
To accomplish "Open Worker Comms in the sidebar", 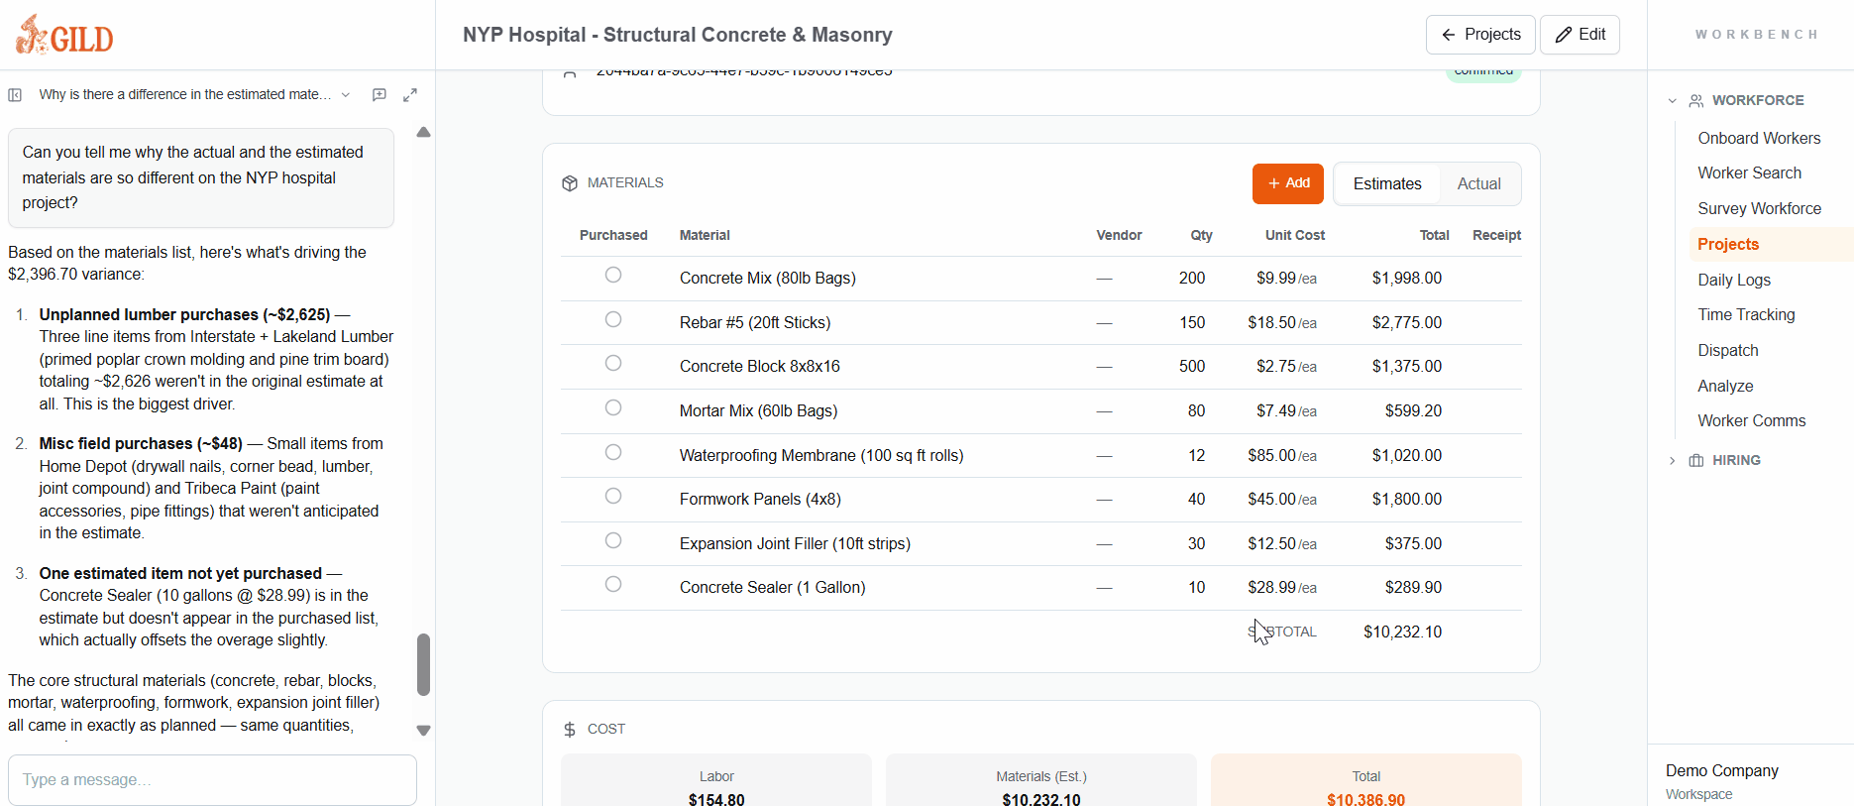I will 1751,421.
